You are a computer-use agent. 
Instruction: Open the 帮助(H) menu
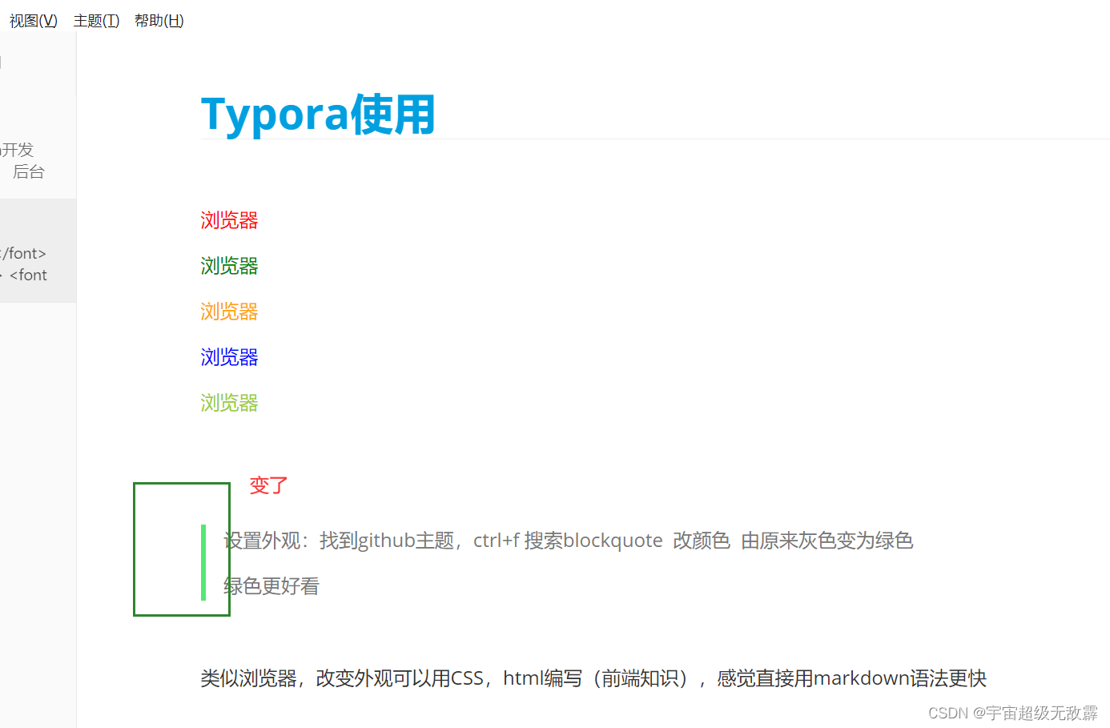click(x=159, y=21)
